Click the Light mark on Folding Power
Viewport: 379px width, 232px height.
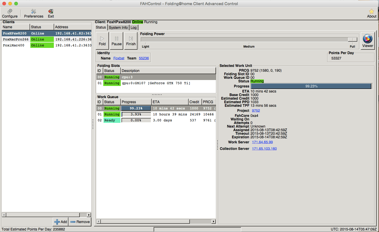(145, 46)
